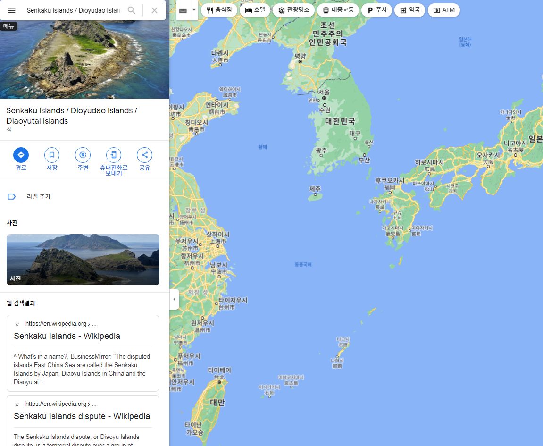Click the 웹 검색결과 heading
543x446 pixels.
click(x=21, y=303)
